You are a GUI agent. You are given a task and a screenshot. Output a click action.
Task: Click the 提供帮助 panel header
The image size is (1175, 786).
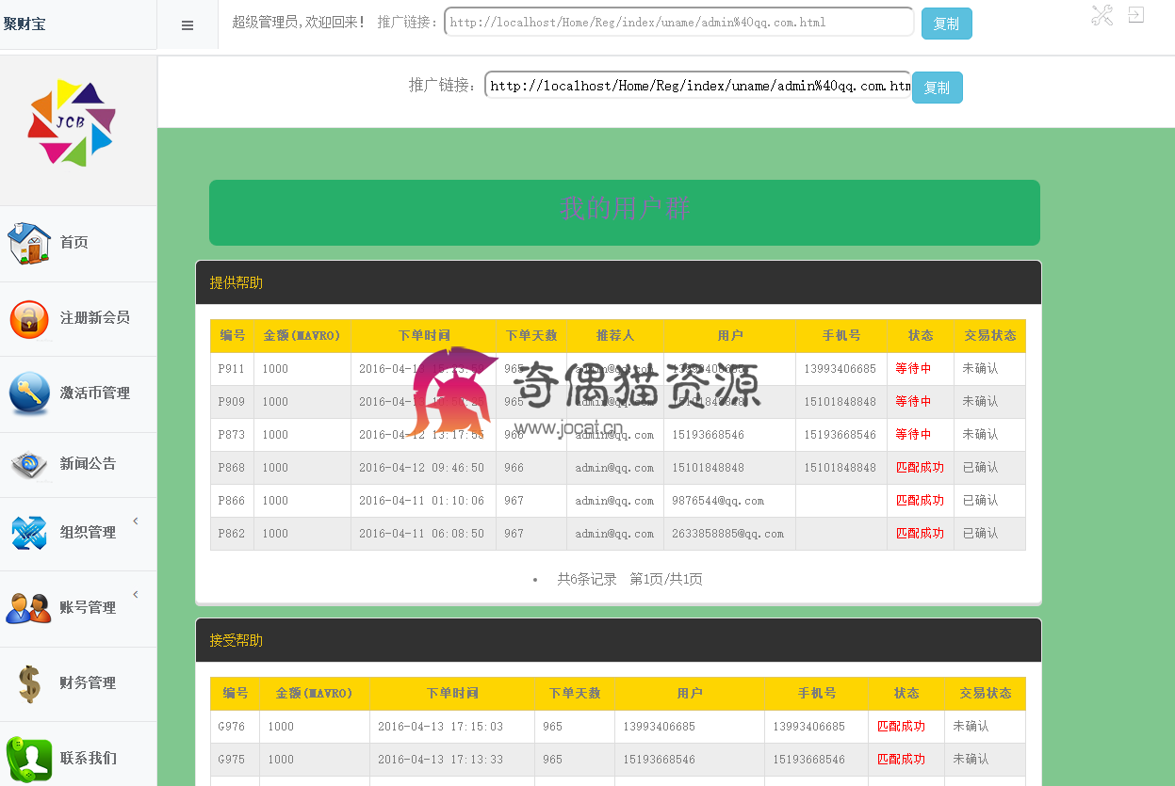(x=618, y=282)
